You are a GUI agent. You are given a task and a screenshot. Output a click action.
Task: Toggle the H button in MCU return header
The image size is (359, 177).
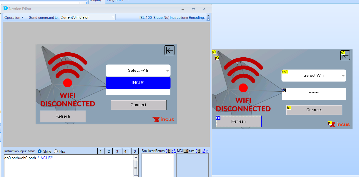pyautogui.click(x=199, y=151)
